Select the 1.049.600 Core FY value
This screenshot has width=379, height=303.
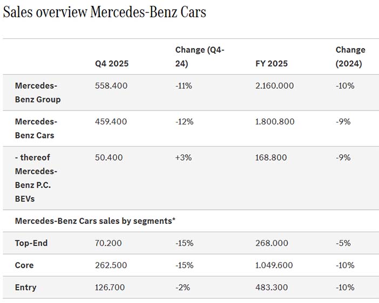275,265
